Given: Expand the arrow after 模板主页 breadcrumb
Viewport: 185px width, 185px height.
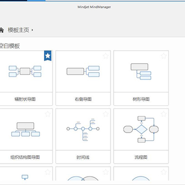Looking at the screenshot, I should (x=32, y=30).
